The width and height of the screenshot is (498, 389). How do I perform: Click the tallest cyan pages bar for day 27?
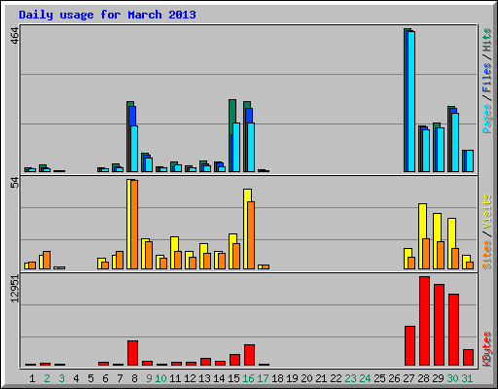click(x=411, y=101)
